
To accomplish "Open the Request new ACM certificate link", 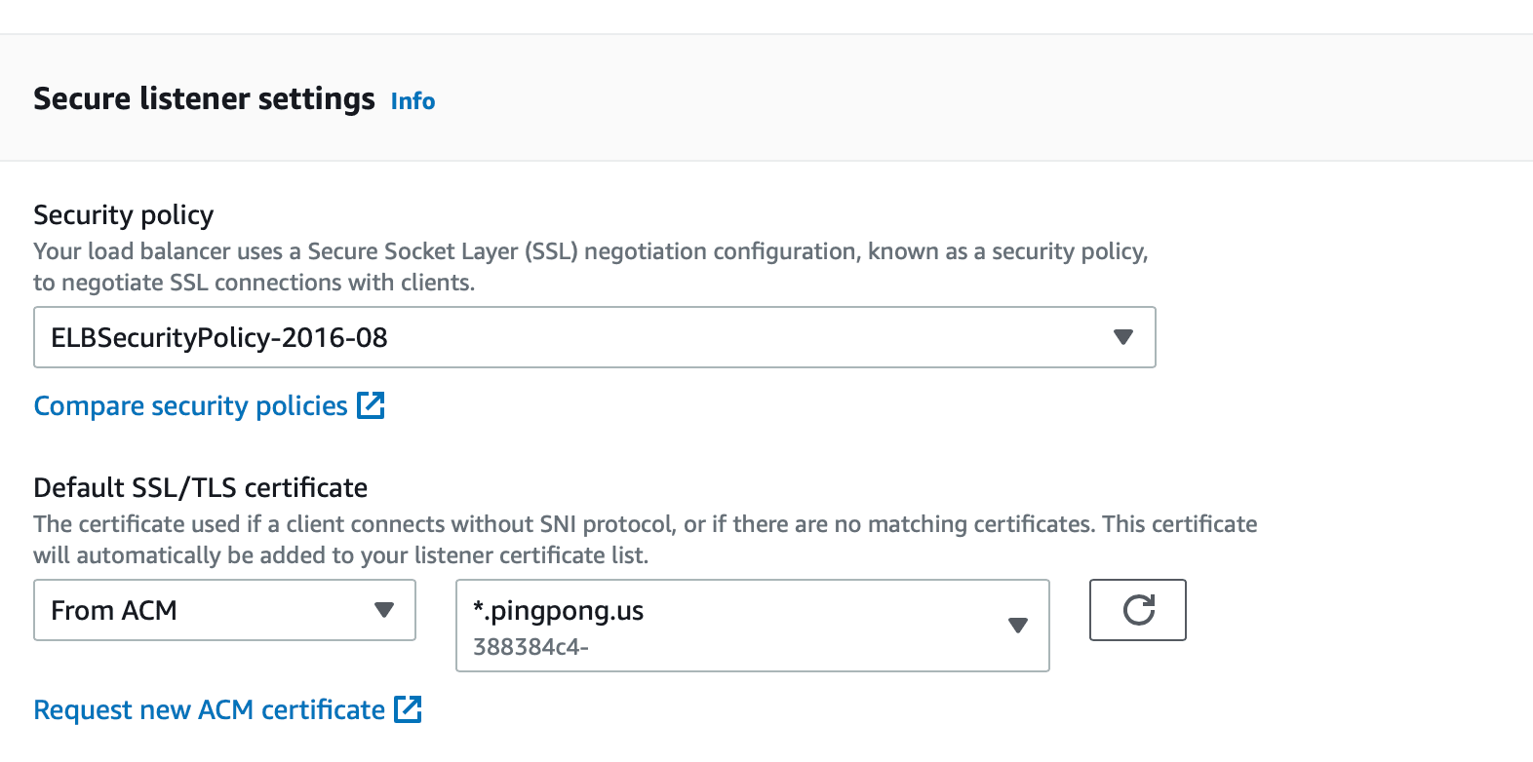I will (x=209, y=709).
